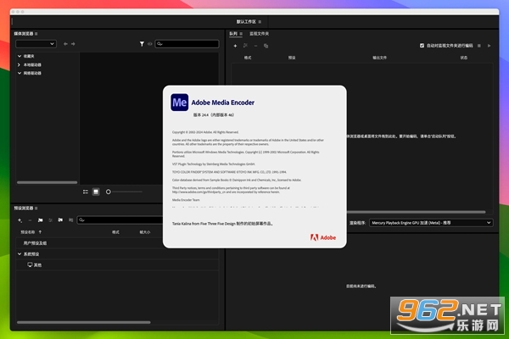Viewport: 509px width, 339px height.
Task: Click the Adobe Media Encoder title text
Action: tap(222, 103)
